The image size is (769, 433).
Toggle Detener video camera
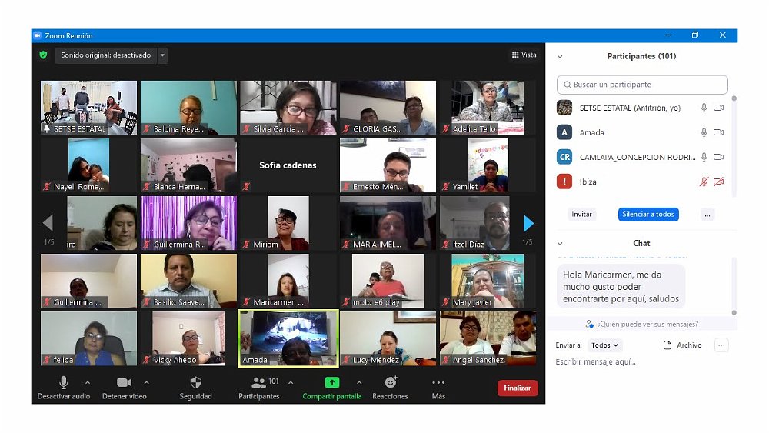[124, 383]
